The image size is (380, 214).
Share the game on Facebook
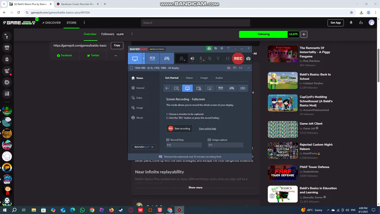coord(64,55)
